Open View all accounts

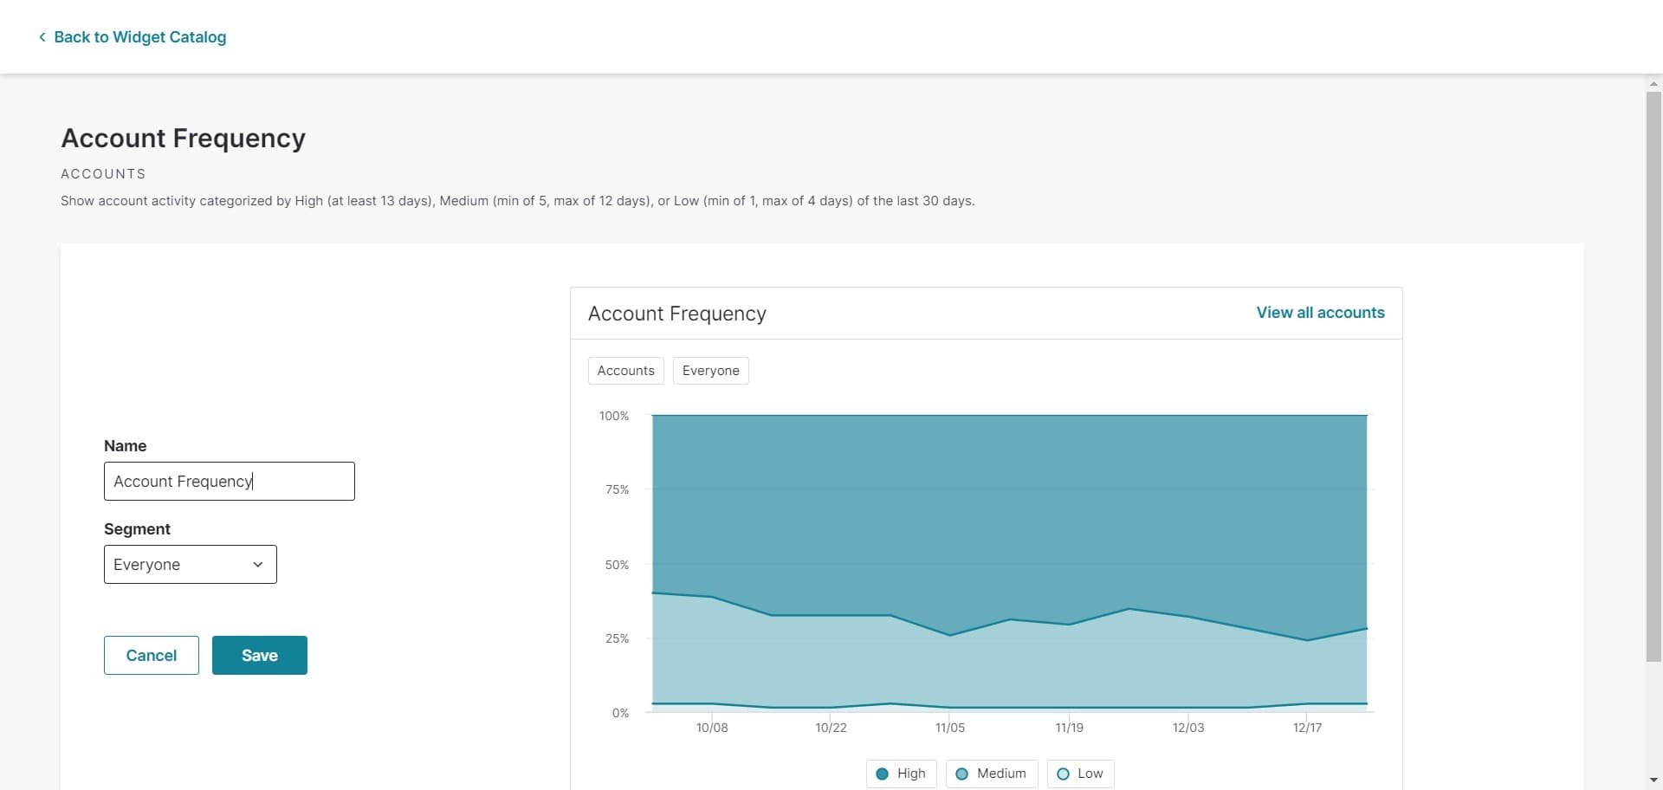[1320, 313]
